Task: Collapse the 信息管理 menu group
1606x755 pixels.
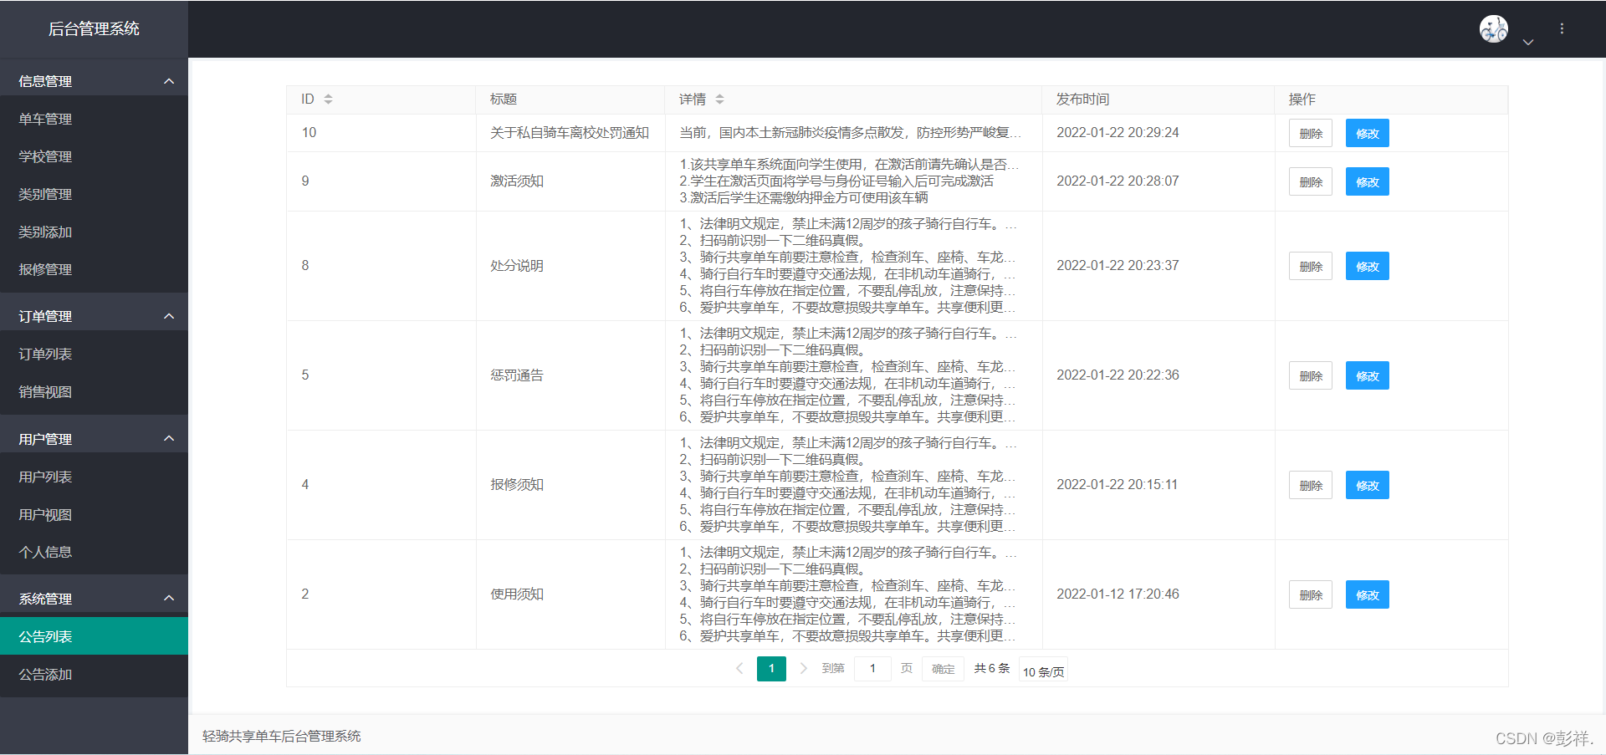Action: (x=94, y=81)
